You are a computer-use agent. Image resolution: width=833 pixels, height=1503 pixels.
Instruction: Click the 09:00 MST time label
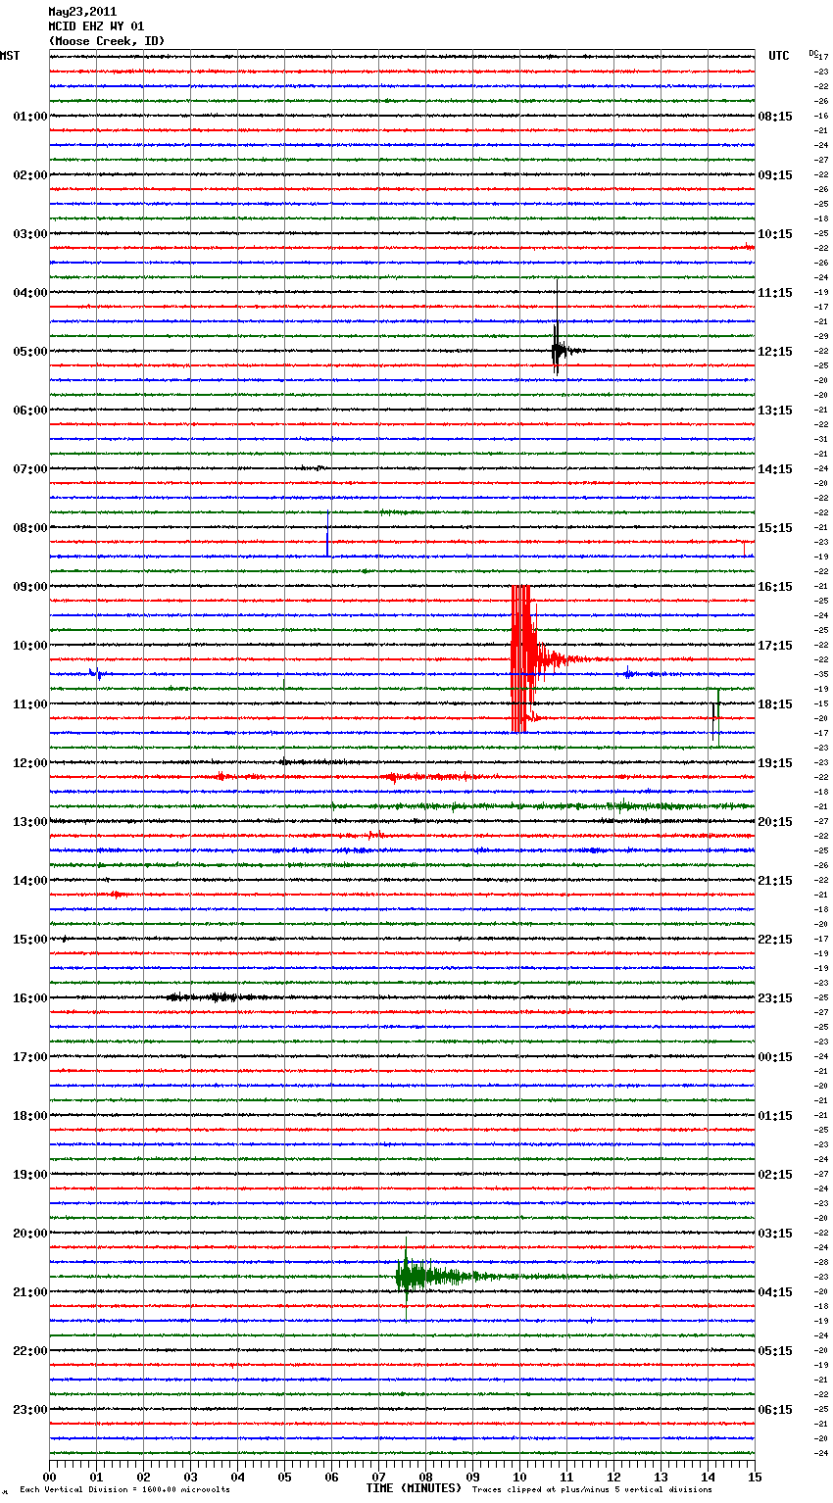pos(29,587)
